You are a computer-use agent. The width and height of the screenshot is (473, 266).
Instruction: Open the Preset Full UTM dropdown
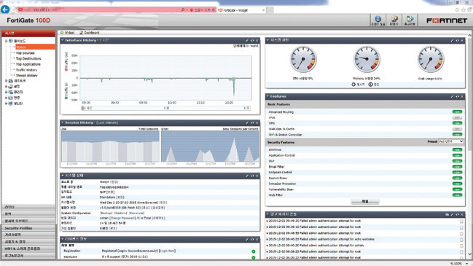450,141
